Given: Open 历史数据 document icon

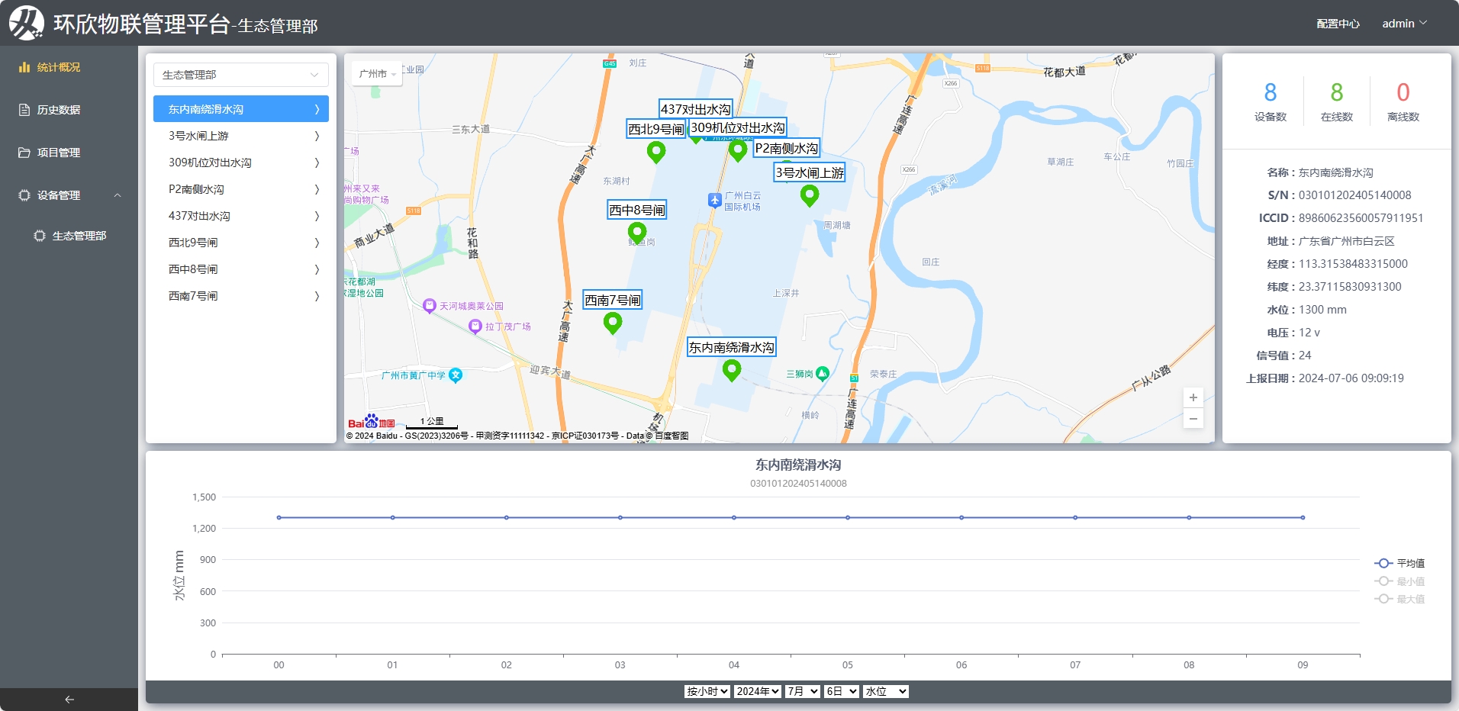Looking at the screenshot, I should click(24, 110).
